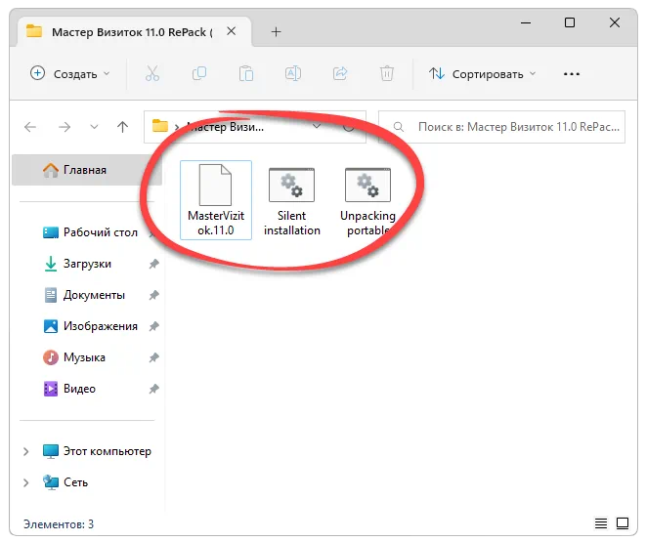Unpin Изображения using its pin icon

coord(153,326)
